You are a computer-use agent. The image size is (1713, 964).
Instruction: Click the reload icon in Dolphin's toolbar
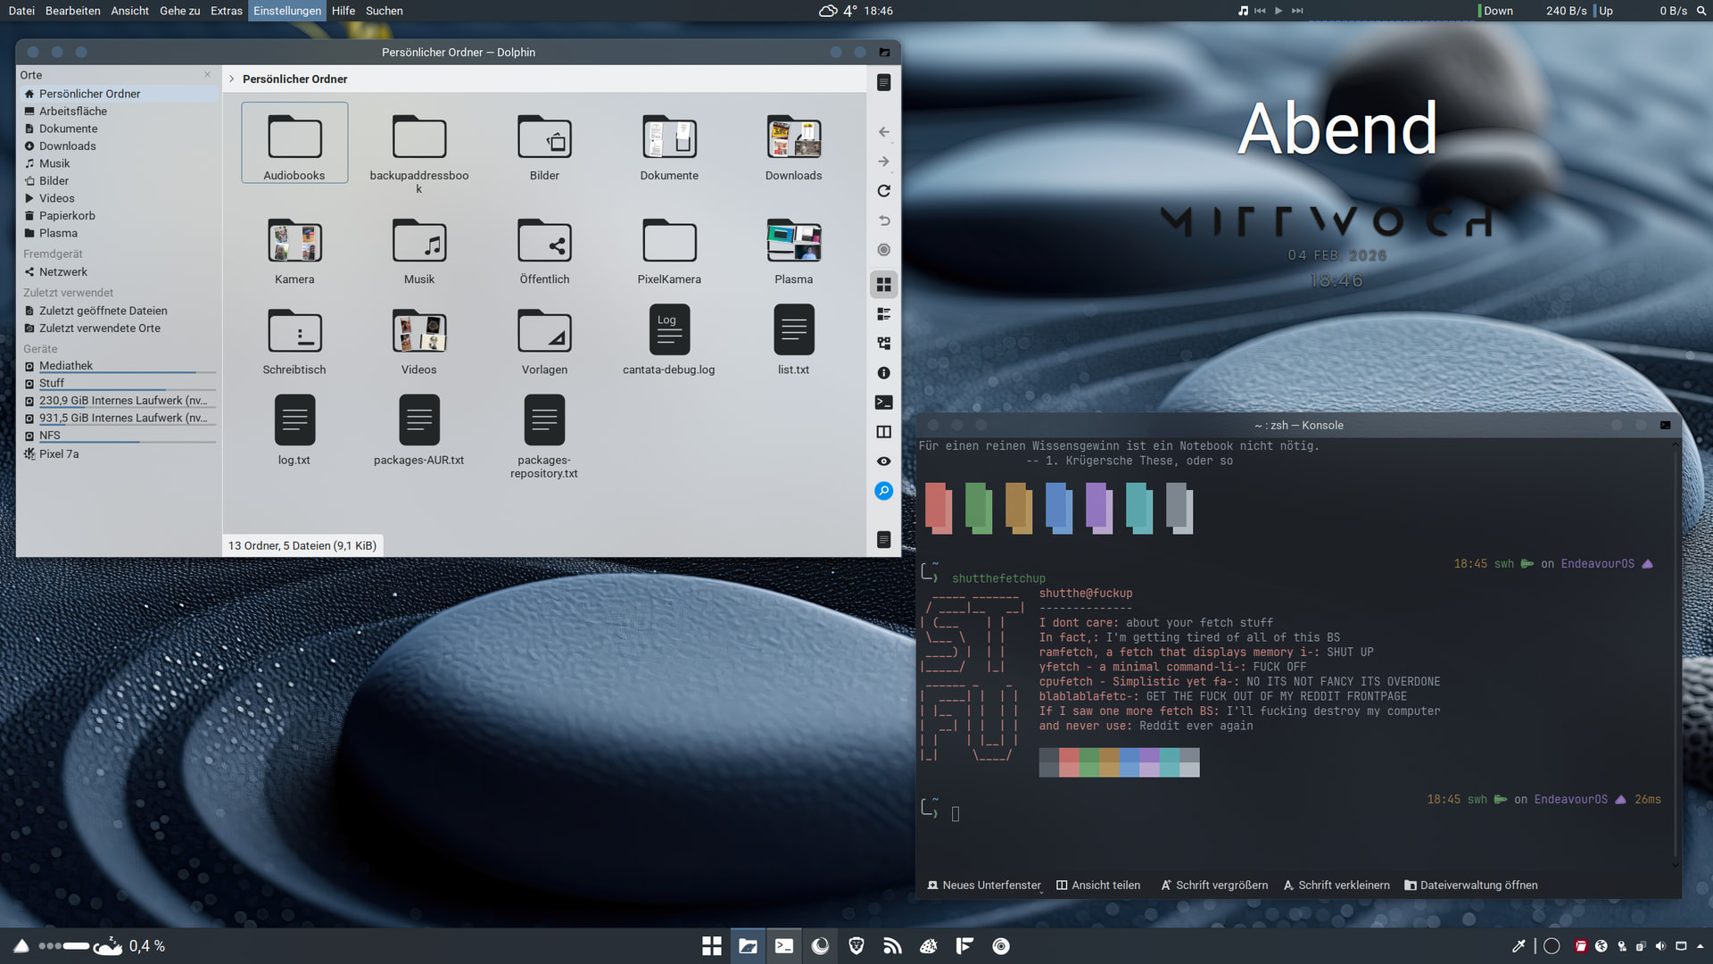click(x=883, y=191)
